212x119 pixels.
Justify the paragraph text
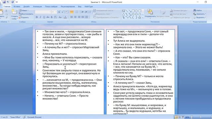coord(82,17)
